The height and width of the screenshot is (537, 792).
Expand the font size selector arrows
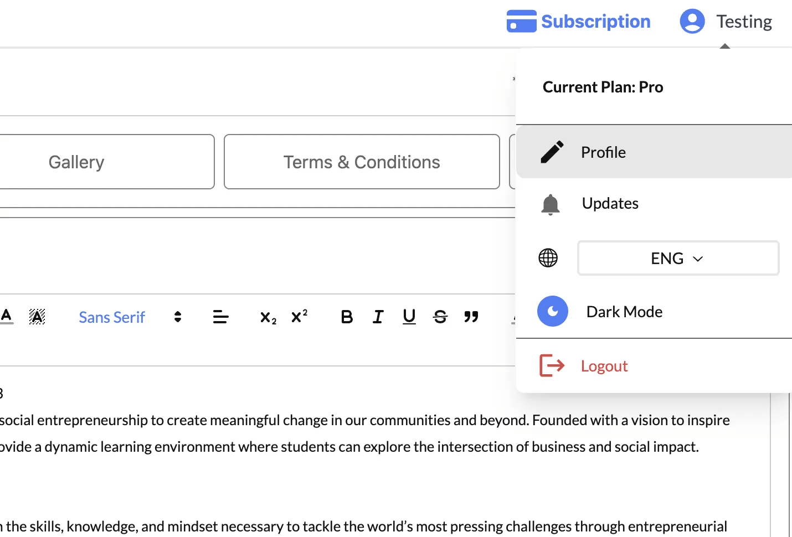[x=178, y=317]
